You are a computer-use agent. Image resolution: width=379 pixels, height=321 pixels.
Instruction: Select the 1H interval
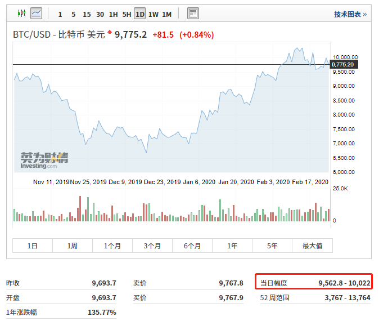pyautogui.click(x=114, y=14)
